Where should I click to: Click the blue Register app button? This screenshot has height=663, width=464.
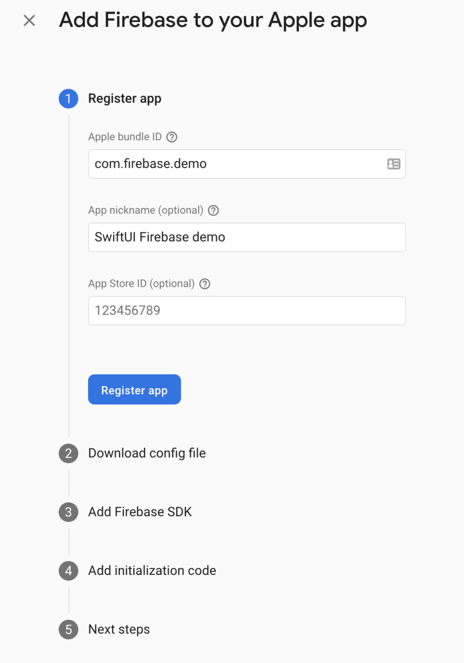coord(134,390)
